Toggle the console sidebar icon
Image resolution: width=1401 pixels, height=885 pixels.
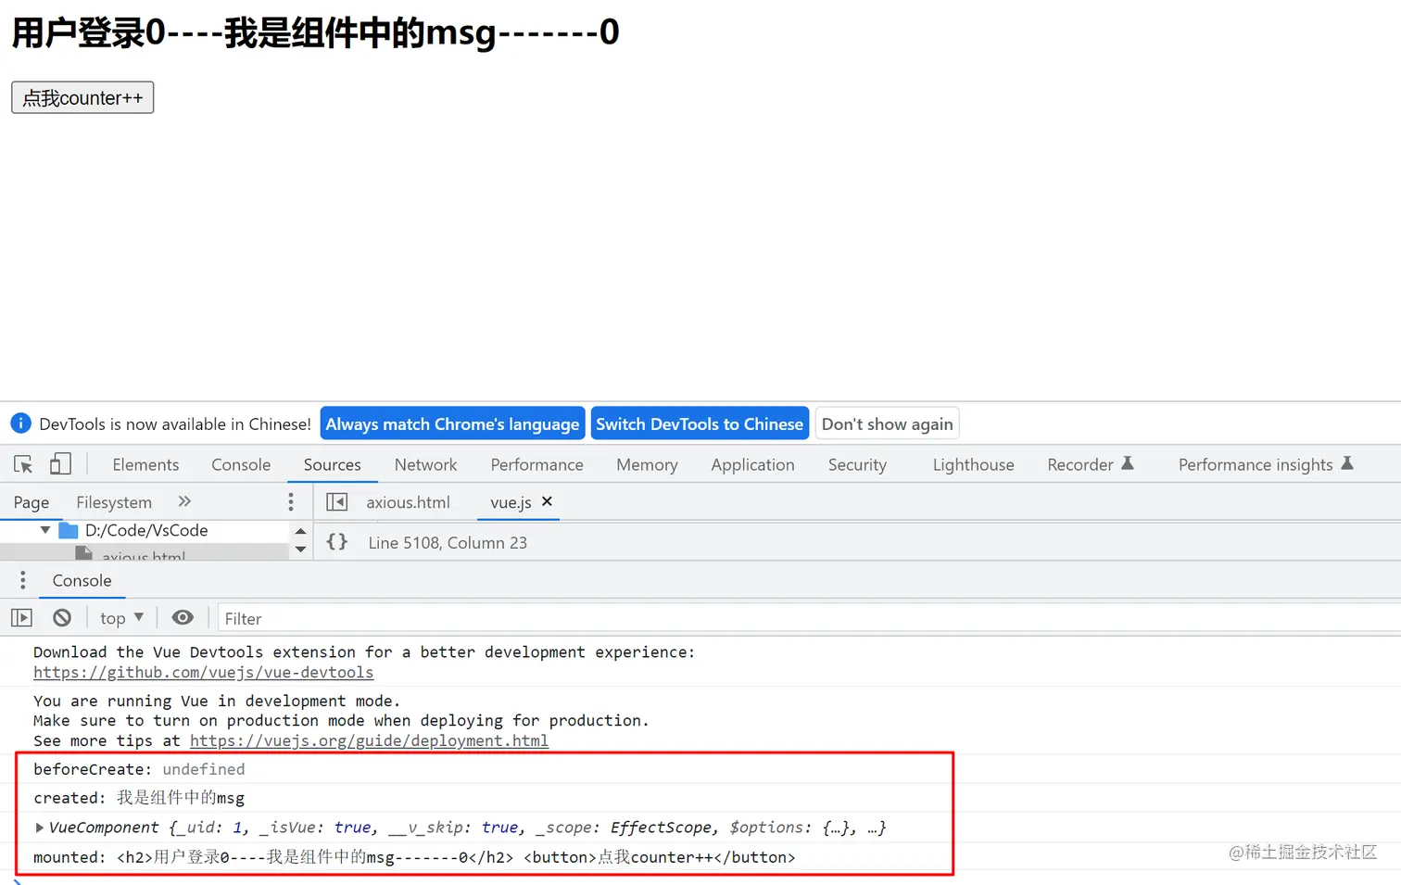pos(21,617)
